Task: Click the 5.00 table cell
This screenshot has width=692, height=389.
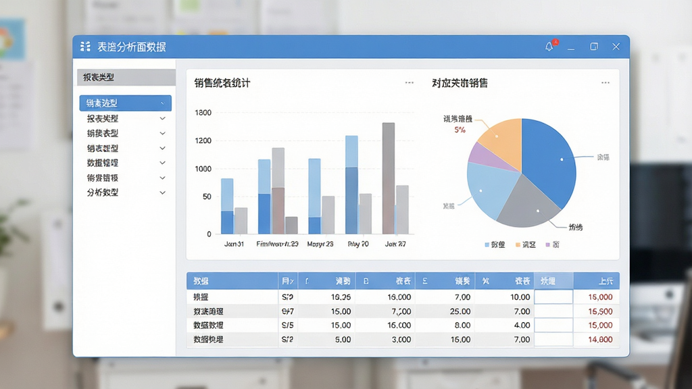Action: [x=343, y=340]
